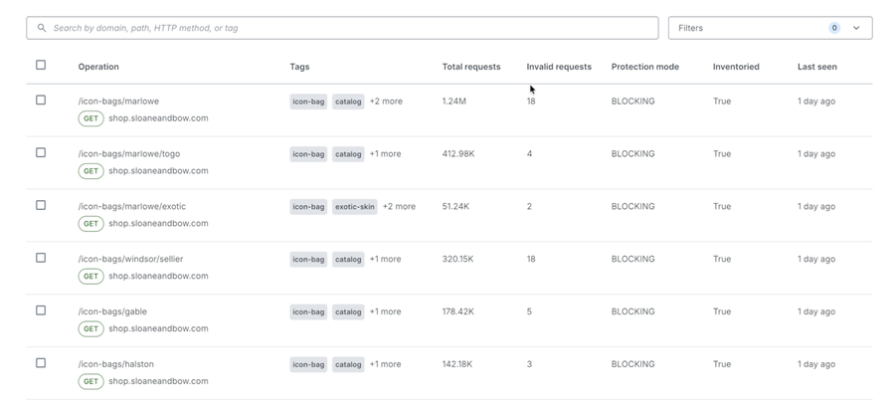The image size is (895, 409).
Task: Click icon-bag tag on halston row
Action: click(308, 364)
